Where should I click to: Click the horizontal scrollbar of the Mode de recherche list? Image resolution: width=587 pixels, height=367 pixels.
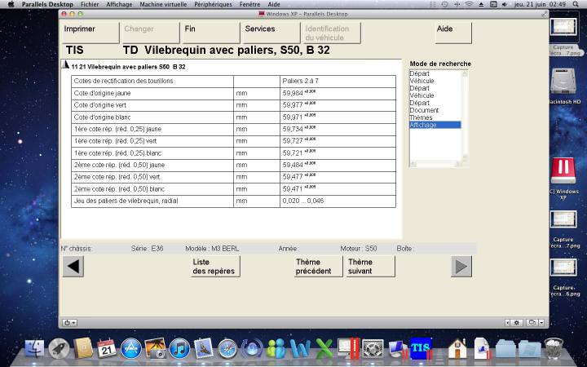pos(435,164)
